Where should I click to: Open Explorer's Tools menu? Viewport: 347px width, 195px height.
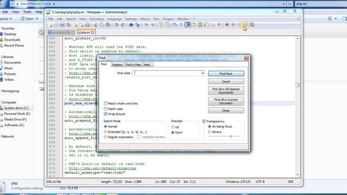[x=27, y=12]
